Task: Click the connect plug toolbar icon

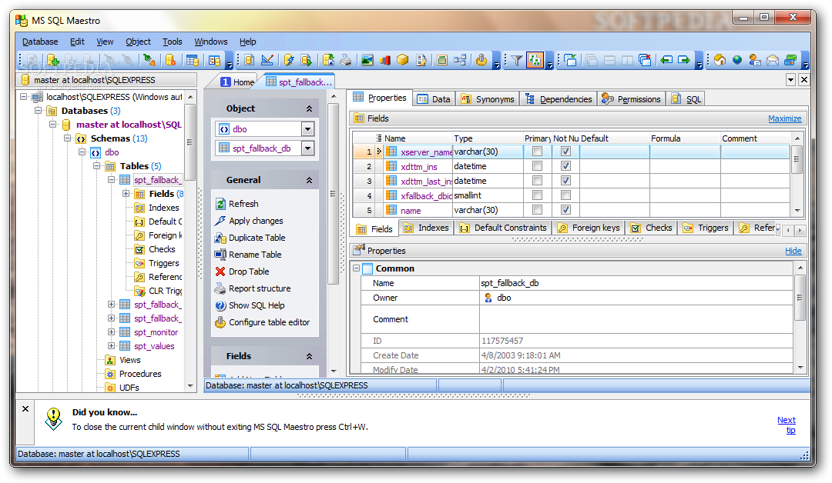Action: click(149, 60)
